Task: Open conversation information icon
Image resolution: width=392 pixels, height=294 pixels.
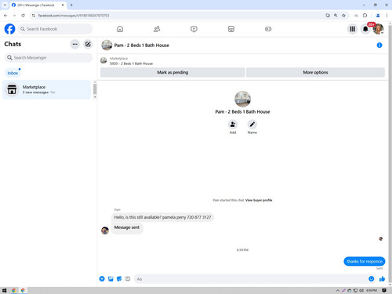Action: [x=379, y=45]
